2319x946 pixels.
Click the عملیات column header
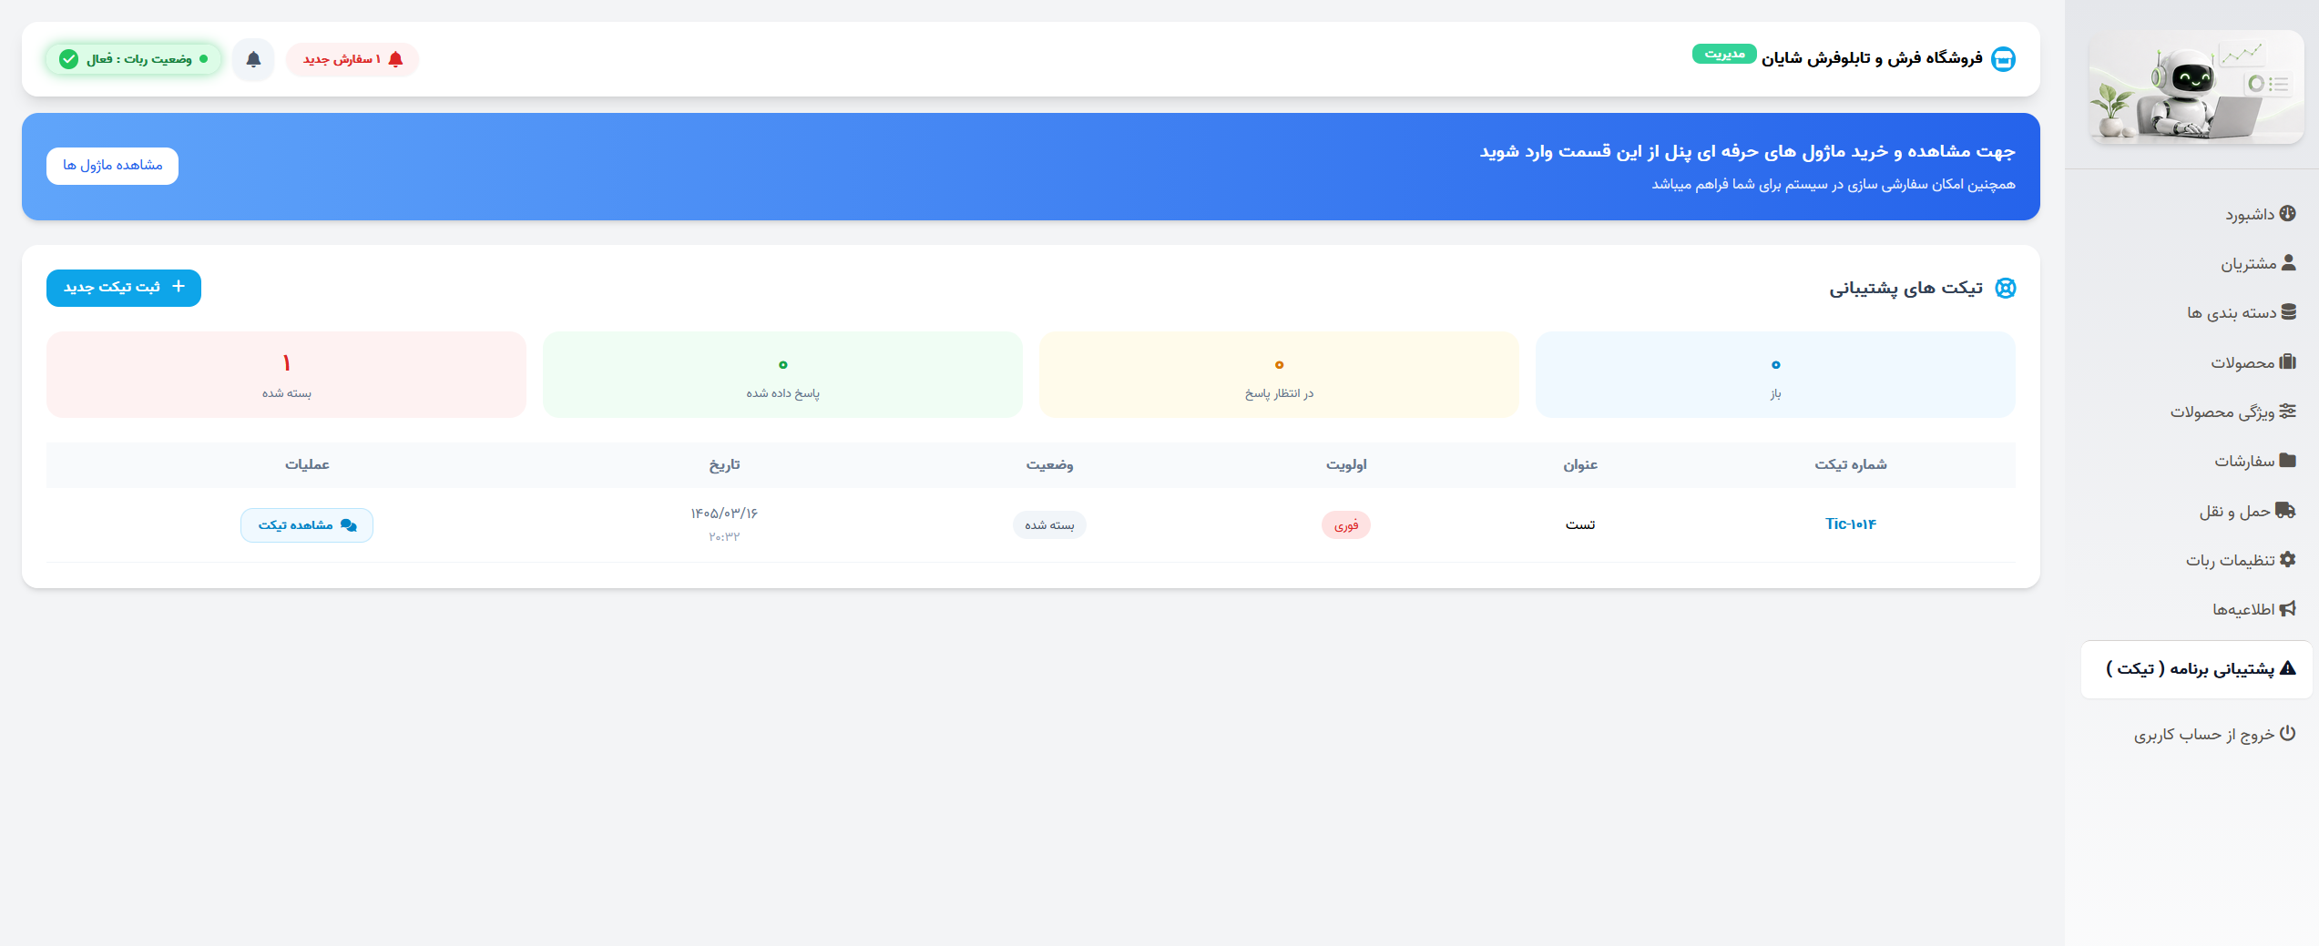click(307, 465)
